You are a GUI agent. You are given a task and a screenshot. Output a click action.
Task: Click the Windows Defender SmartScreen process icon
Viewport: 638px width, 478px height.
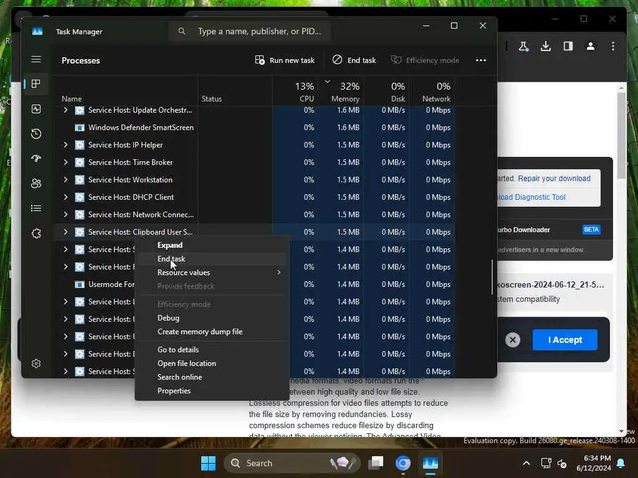pos(80,128)
